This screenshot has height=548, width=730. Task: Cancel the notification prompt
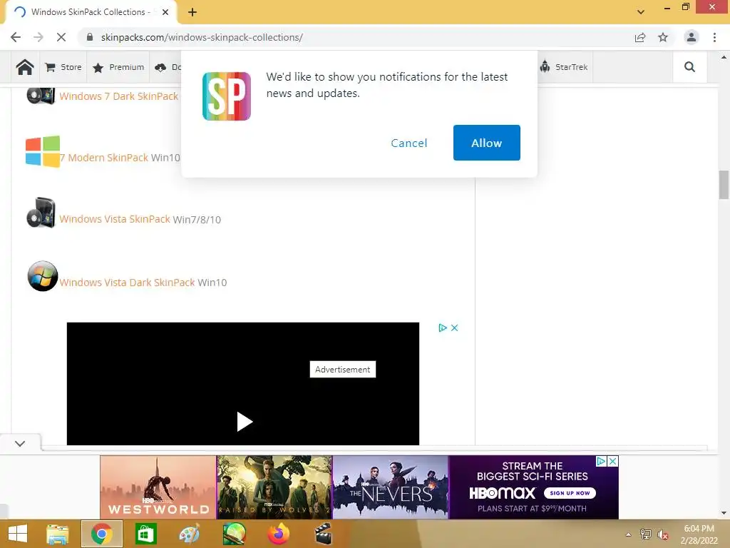pyautogui.click(x=408, y=143)
